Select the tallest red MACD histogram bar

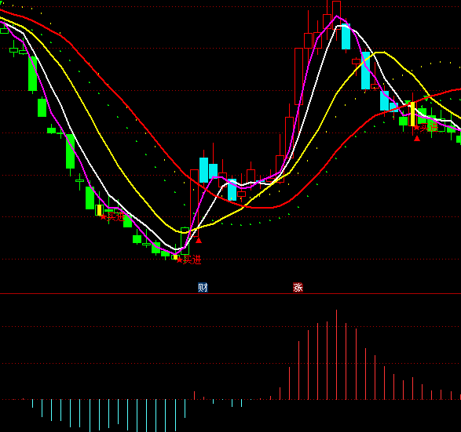[336, 354]
